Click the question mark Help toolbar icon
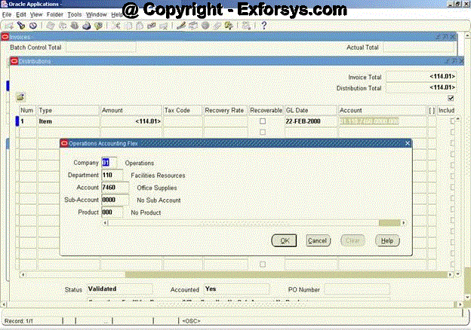 [x=263, y=26]
